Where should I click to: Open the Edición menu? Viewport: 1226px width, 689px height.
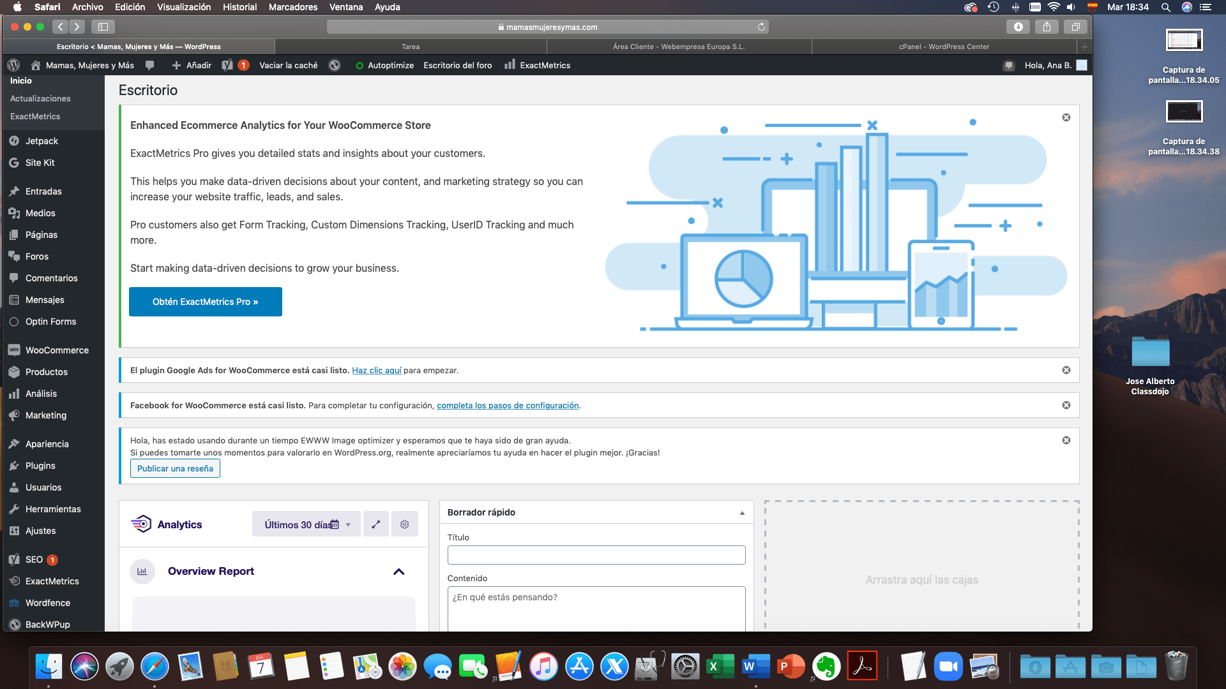[x=130, y=7]
